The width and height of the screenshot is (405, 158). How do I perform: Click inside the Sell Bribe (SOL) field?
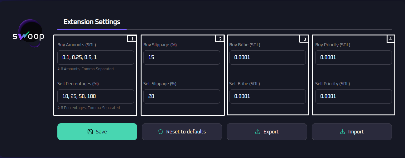pyautogui.click(x=268, y=96)
